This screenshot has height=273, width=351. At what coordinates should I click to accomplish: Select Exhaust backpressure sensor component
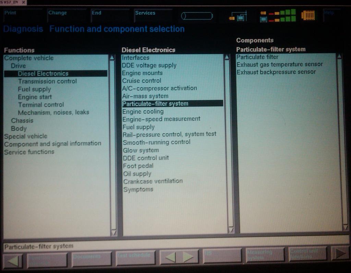pos(276,72)
